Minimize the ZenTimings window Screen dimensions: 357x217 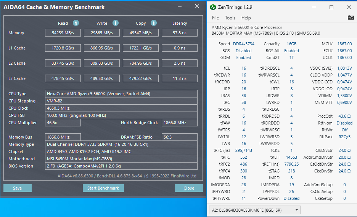coord(314,7)
